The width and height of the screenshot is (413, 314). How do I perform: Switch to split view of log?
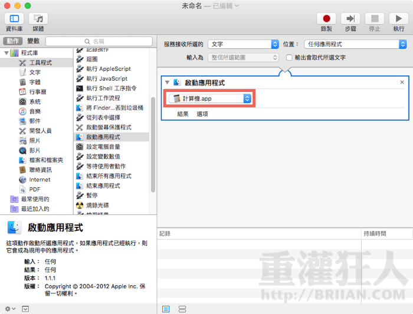click(182, 309)
